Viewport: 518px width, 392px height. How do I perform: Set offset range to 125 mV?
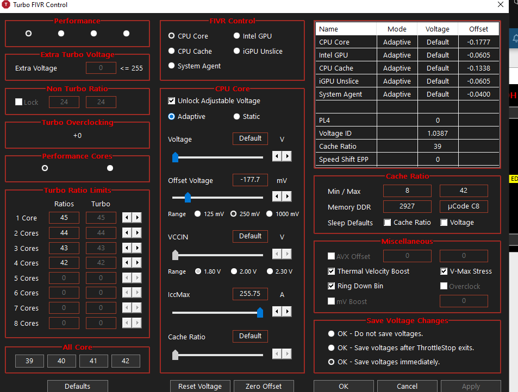coord(197,214)
